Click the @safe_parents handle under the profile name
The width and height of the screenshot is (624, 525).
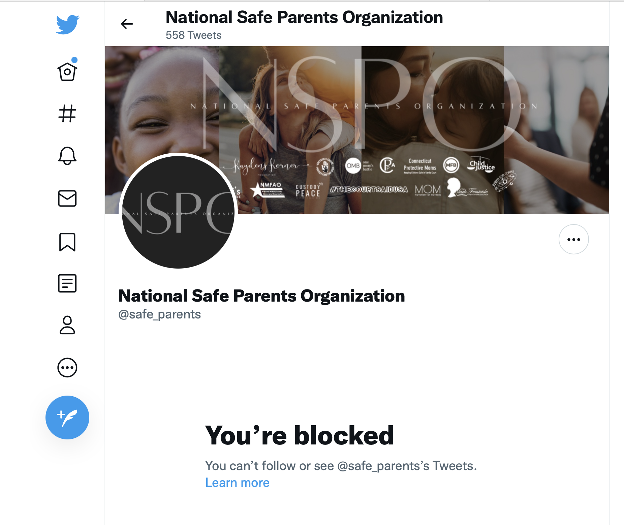point(160,314)
